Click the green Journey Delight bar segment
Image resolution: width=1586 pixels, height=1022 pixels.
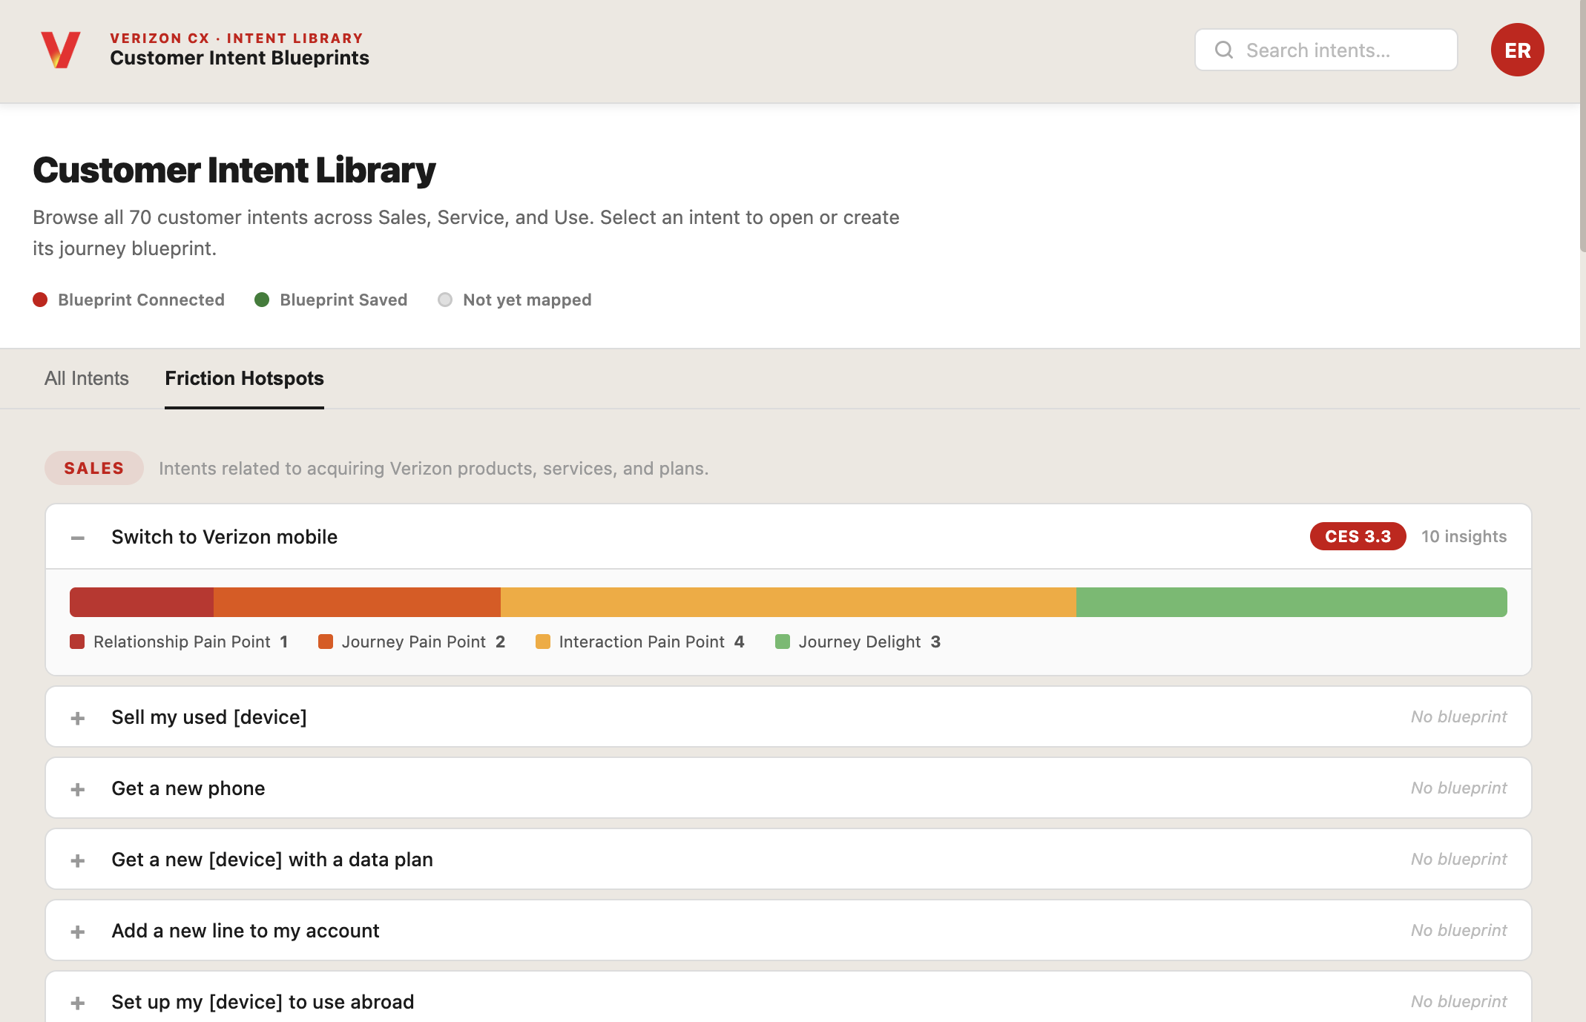pyautogui.click(x=1291, y=602)
